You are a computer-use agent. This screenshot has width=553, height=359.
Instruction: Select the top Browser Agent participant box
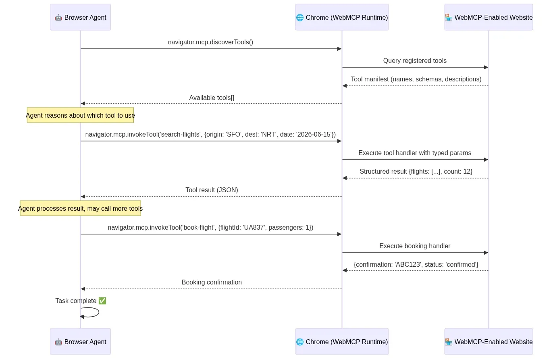[x=80, y=17]
